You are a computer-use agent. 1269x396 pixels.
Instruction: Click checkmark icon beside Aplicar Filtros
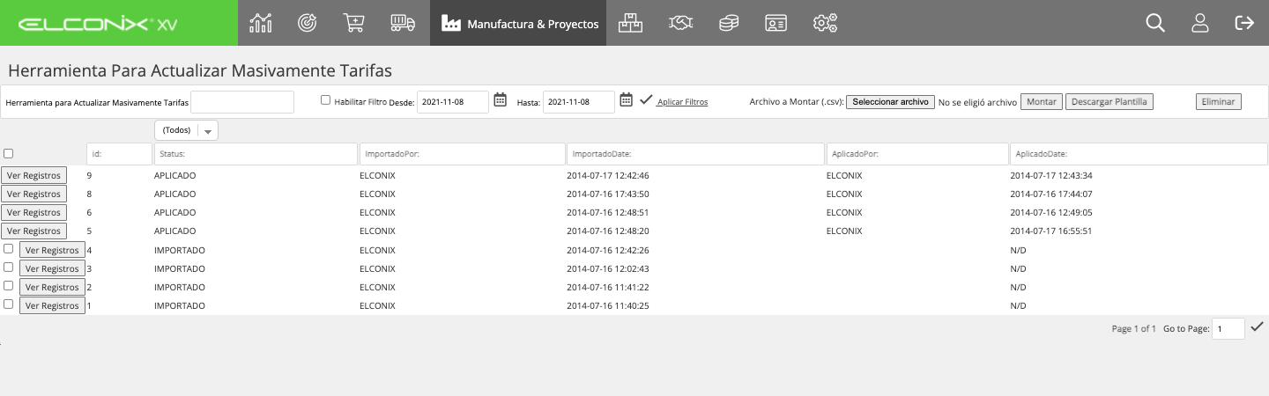pos(646,100)
